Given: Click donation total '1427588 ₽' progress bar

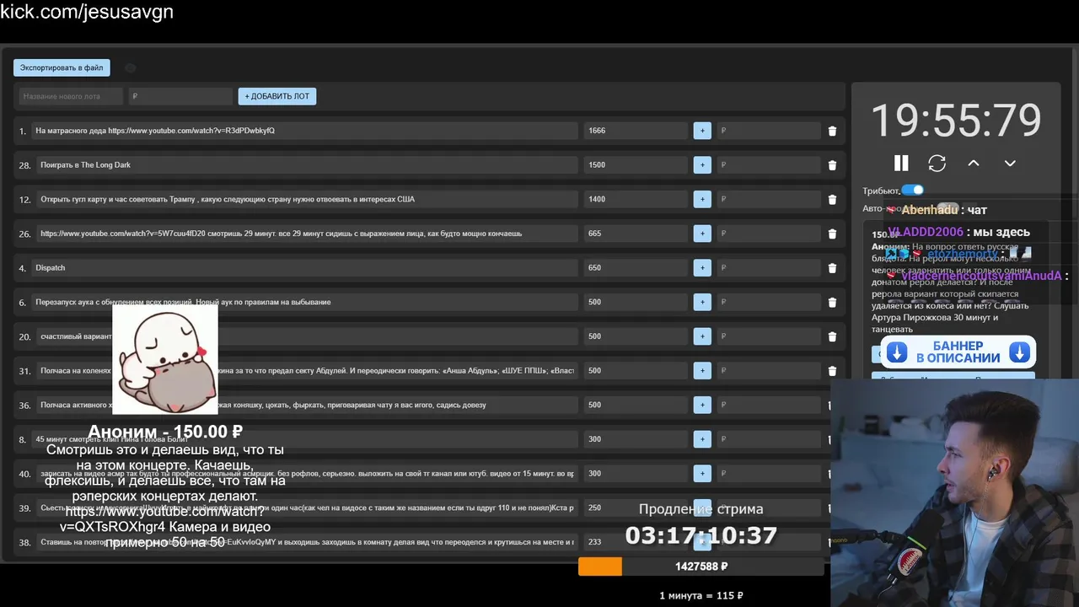Looking at the screenshot, I should point(701,567).
